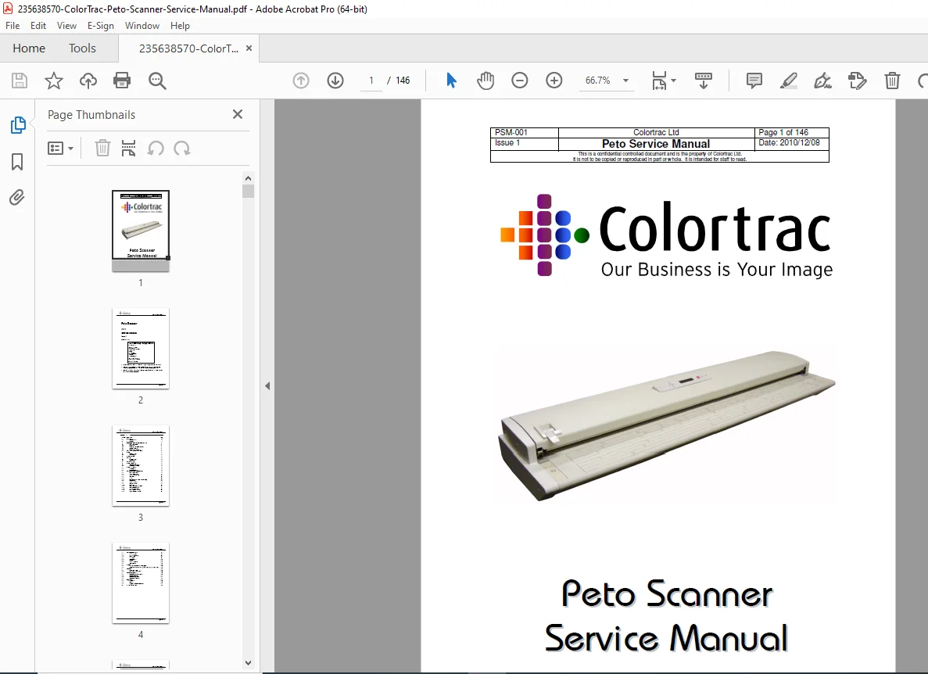Click the fit page width icon

[x=659, y=81]
